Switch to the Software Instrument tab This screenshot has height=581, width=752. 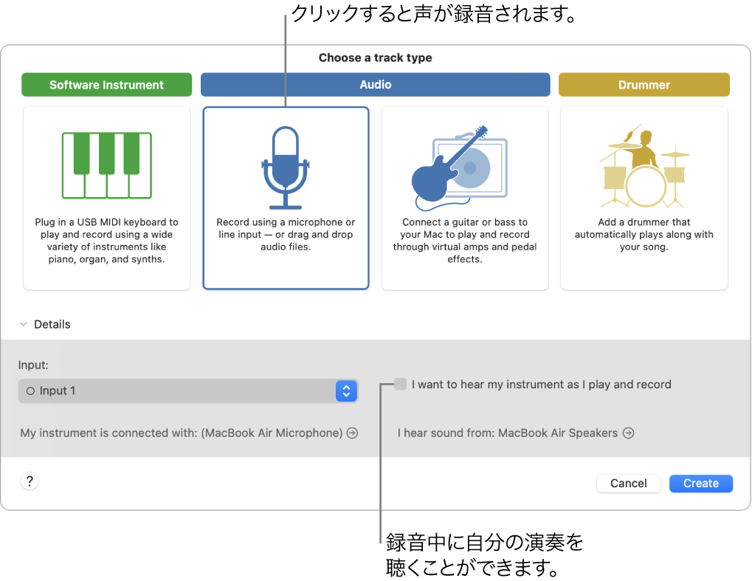pyautogui.click(x=106, y=84)
